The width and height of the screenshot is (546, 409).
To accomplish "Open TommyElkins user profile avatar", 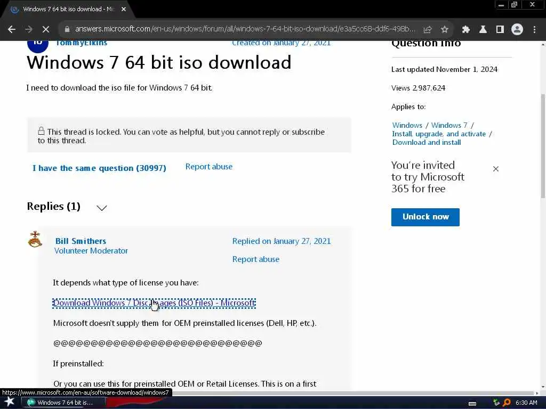I will [x=38, y=45].
